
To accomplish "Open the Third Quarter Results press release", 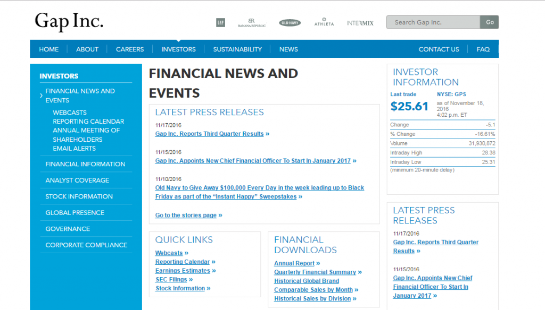I will pos(210,134).
